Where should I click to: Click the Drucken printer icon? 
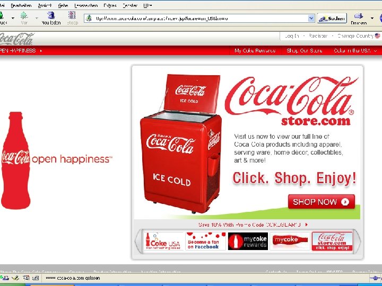[x=359, y=16]
